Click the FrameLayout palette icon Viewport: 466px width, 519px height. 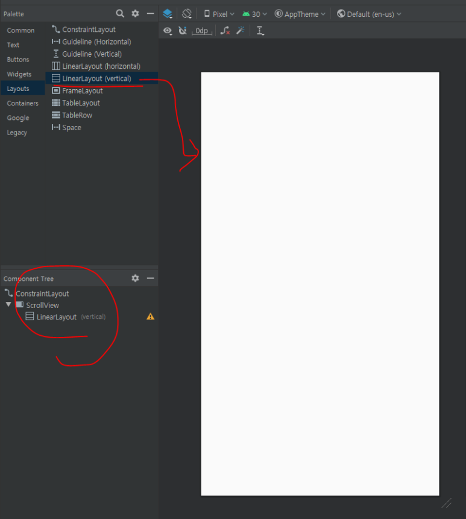click(x=56, y=90)
